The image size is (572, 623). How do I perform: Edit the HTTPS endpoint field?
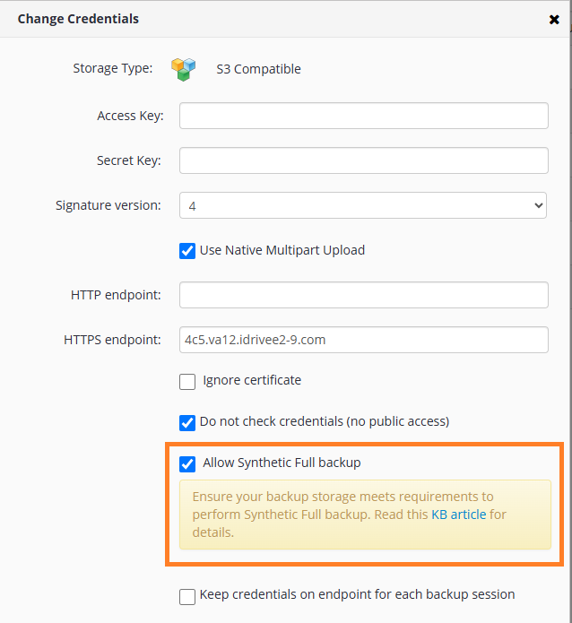[364, 340]
